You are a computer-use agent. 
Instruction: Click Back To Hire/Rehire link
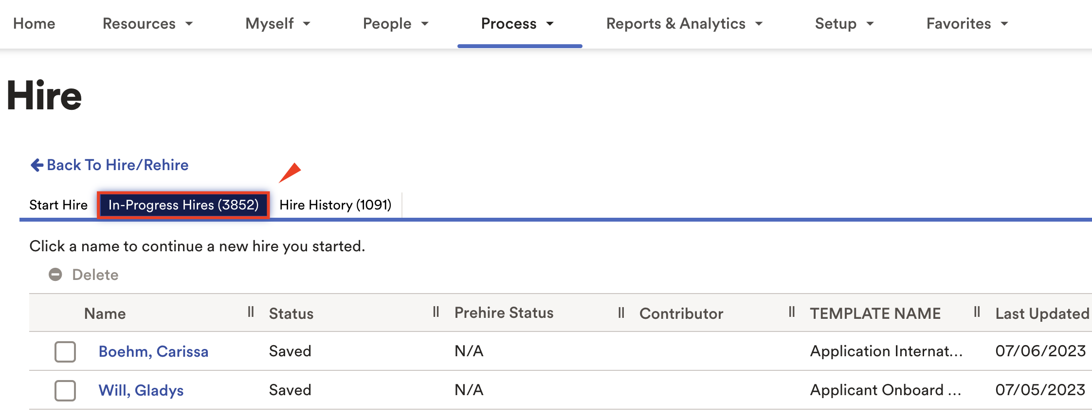[x=117, y=165]
